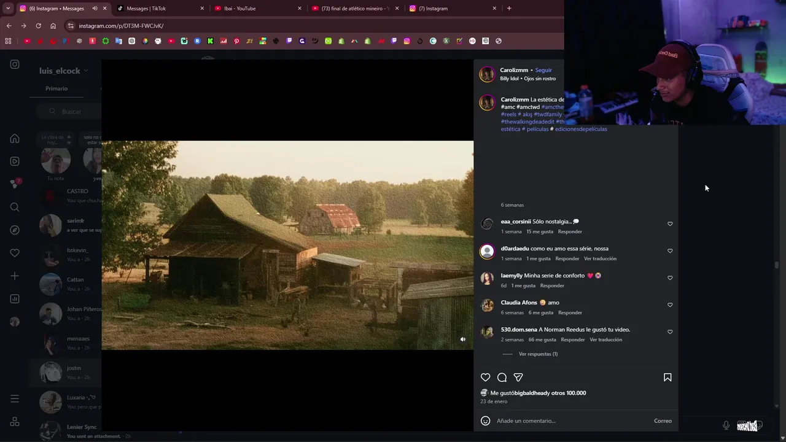786x442 pixels.
Task: Mute the Instagram Messages tab audio
Action: coord(95,8)
